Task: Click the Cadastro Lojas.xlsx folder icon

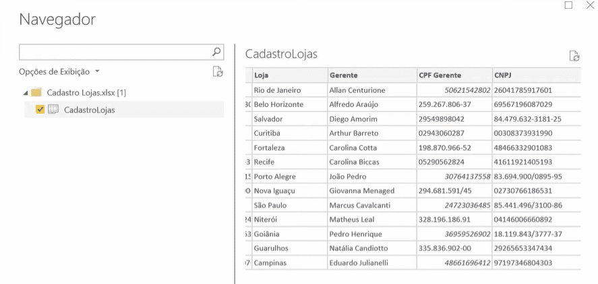Action: [36, 92]
